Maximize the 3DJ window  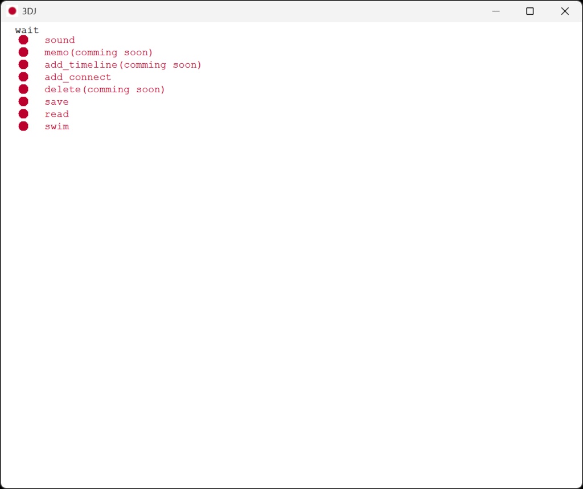pos(530,11)
